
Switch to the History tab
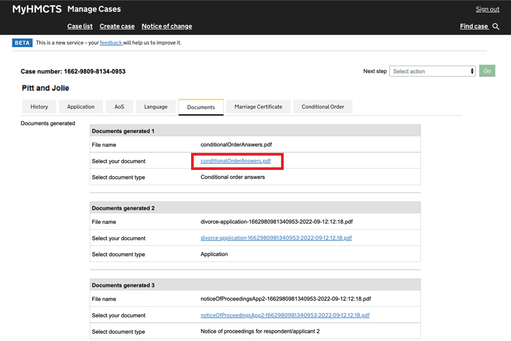click(39, 107)
